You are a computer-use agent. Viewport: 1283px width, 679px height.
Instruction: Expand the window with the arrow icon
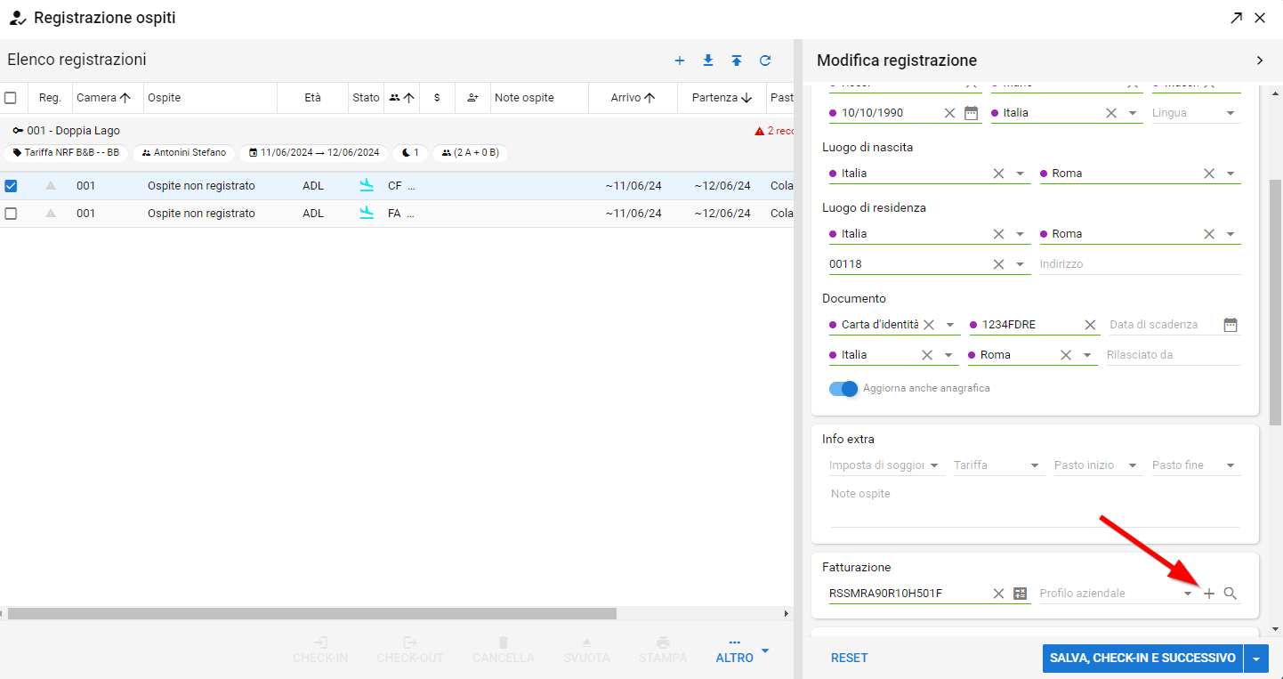(x=1237, y=18)
